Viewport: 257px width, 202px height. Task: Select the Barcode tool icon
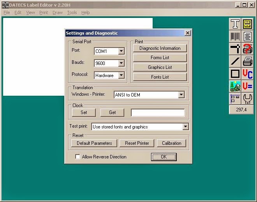[x=235, y=36]
